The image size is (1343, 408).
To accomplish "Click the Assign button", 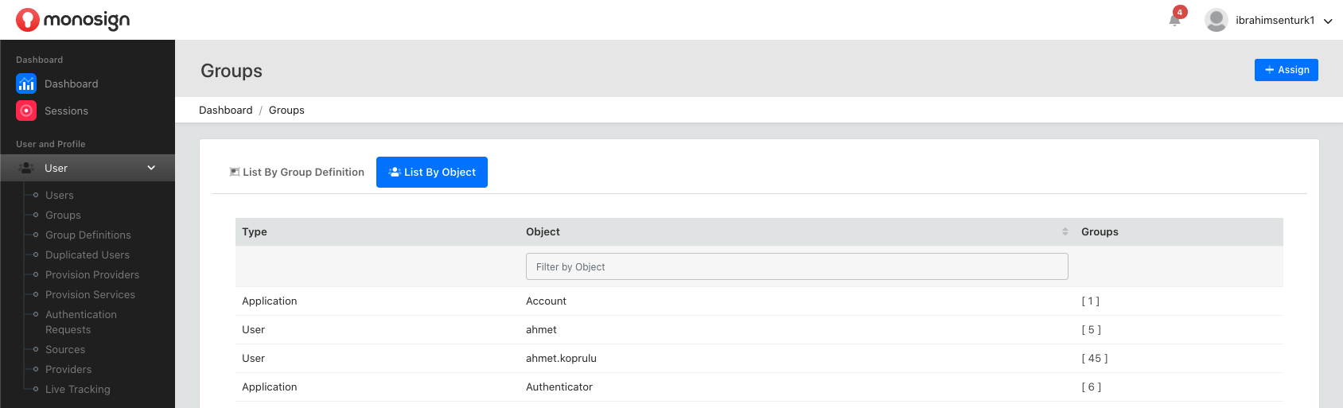I will point(1286,70).
